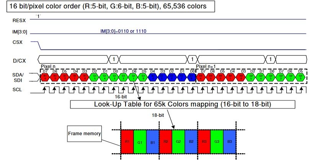This screenshot has height=160, width=315.
Task: Select the red R2 0 bit hexagon
Action: point(241,77)
